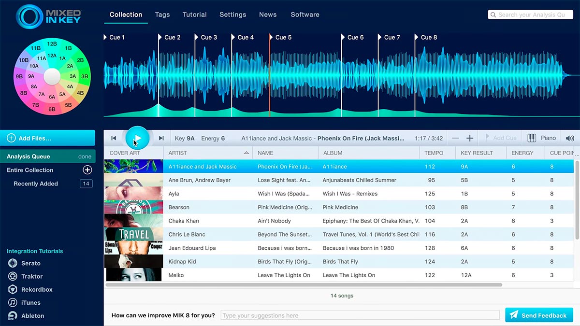
Task: Sort by the Key Result column header
Action: [480, 153]
